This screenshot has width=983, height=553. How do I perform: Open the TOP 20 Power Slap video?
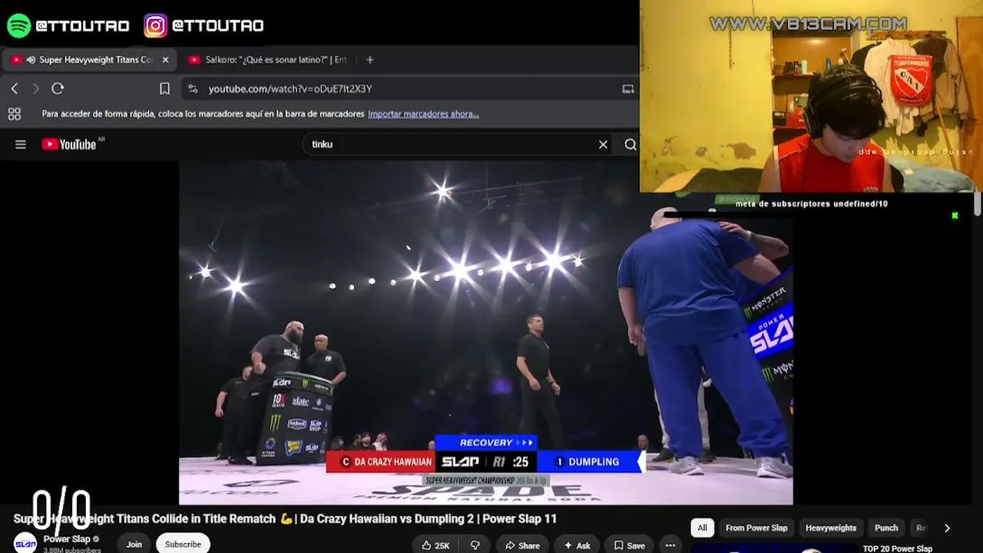[x=897, y=548]
